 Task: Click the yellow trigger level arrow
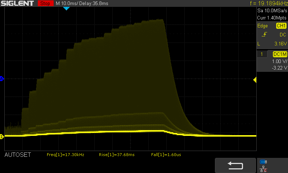pyautogui.click(x=255, y=80)
